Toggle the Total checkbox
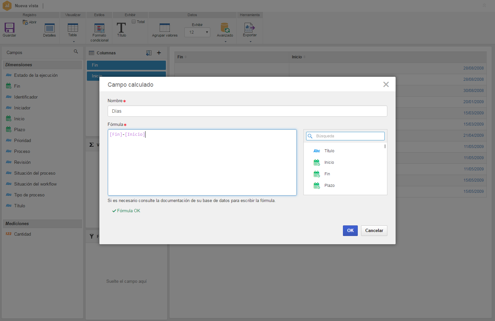 (134, 22)
